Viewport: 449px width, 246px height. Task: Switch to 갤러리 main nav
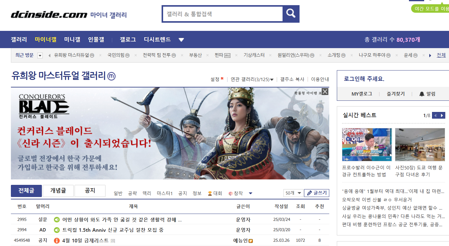(x=19, y=39)
